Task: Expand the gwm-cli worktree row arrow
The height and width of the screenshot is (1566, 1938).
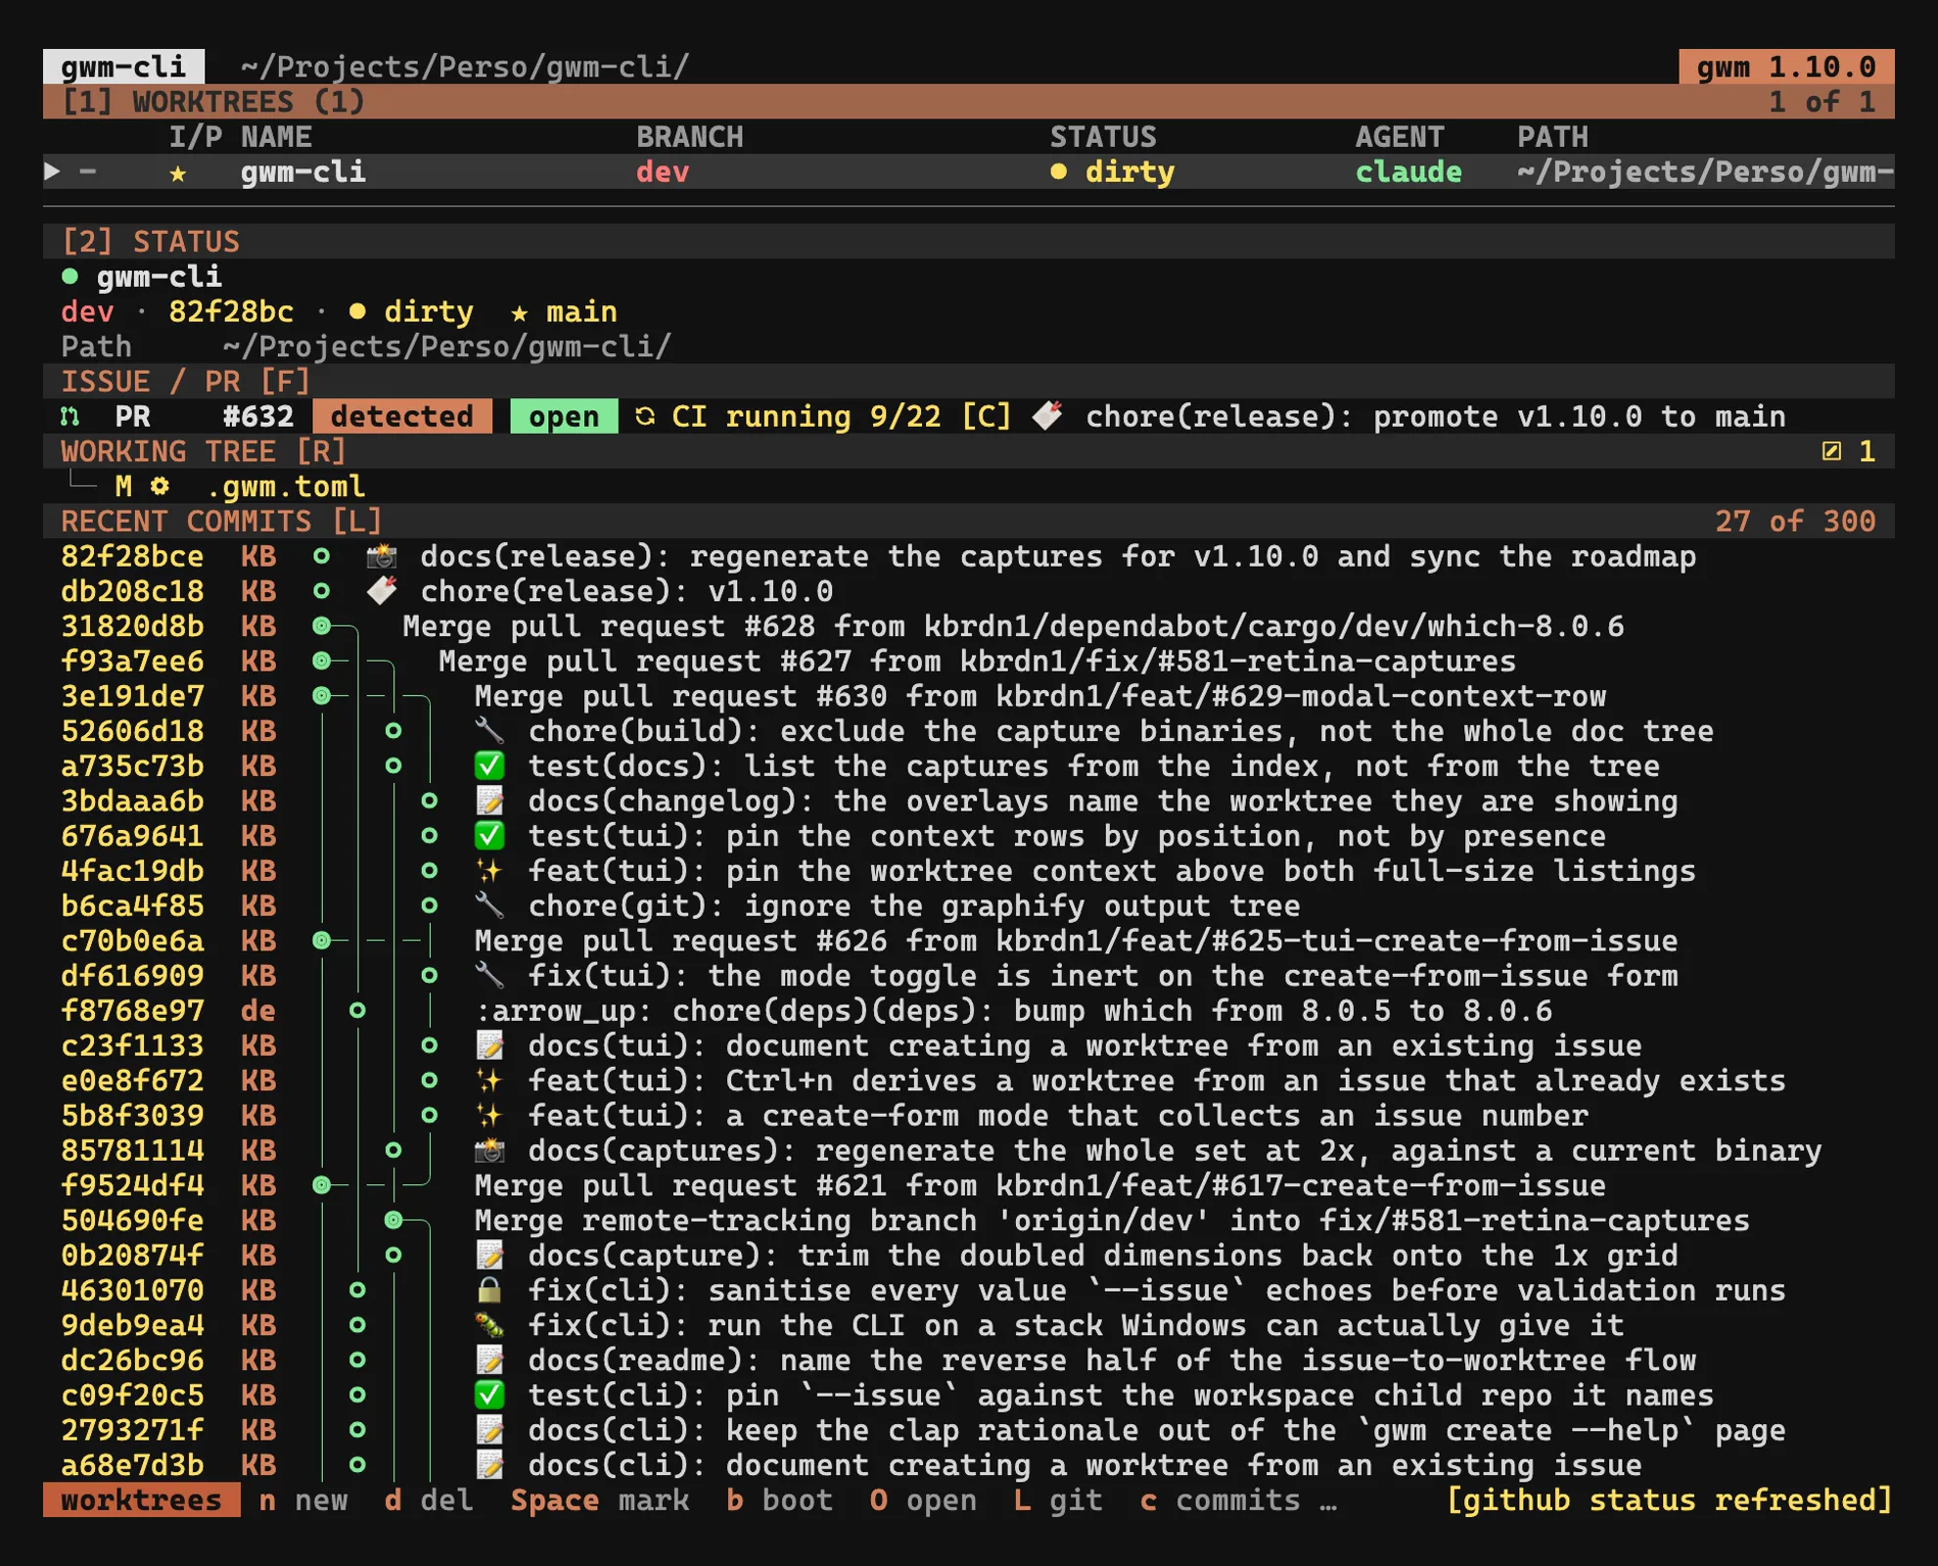Action: pyautogui.click(x=53, y=172)
